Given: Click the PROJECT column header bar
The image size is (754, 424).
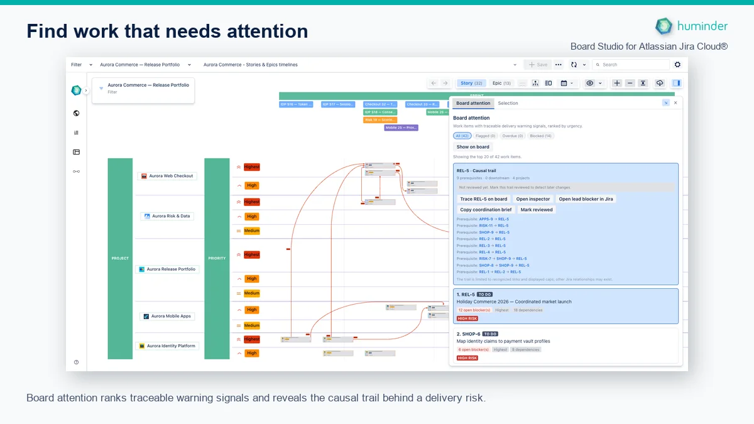Looking at the screenshot, I should click(x=120, y=258).
